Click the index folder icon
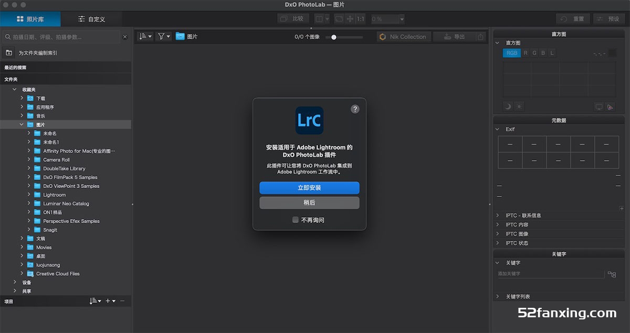Image resolution: width=630 pixels, height=333 pixels. coord(9,53)
